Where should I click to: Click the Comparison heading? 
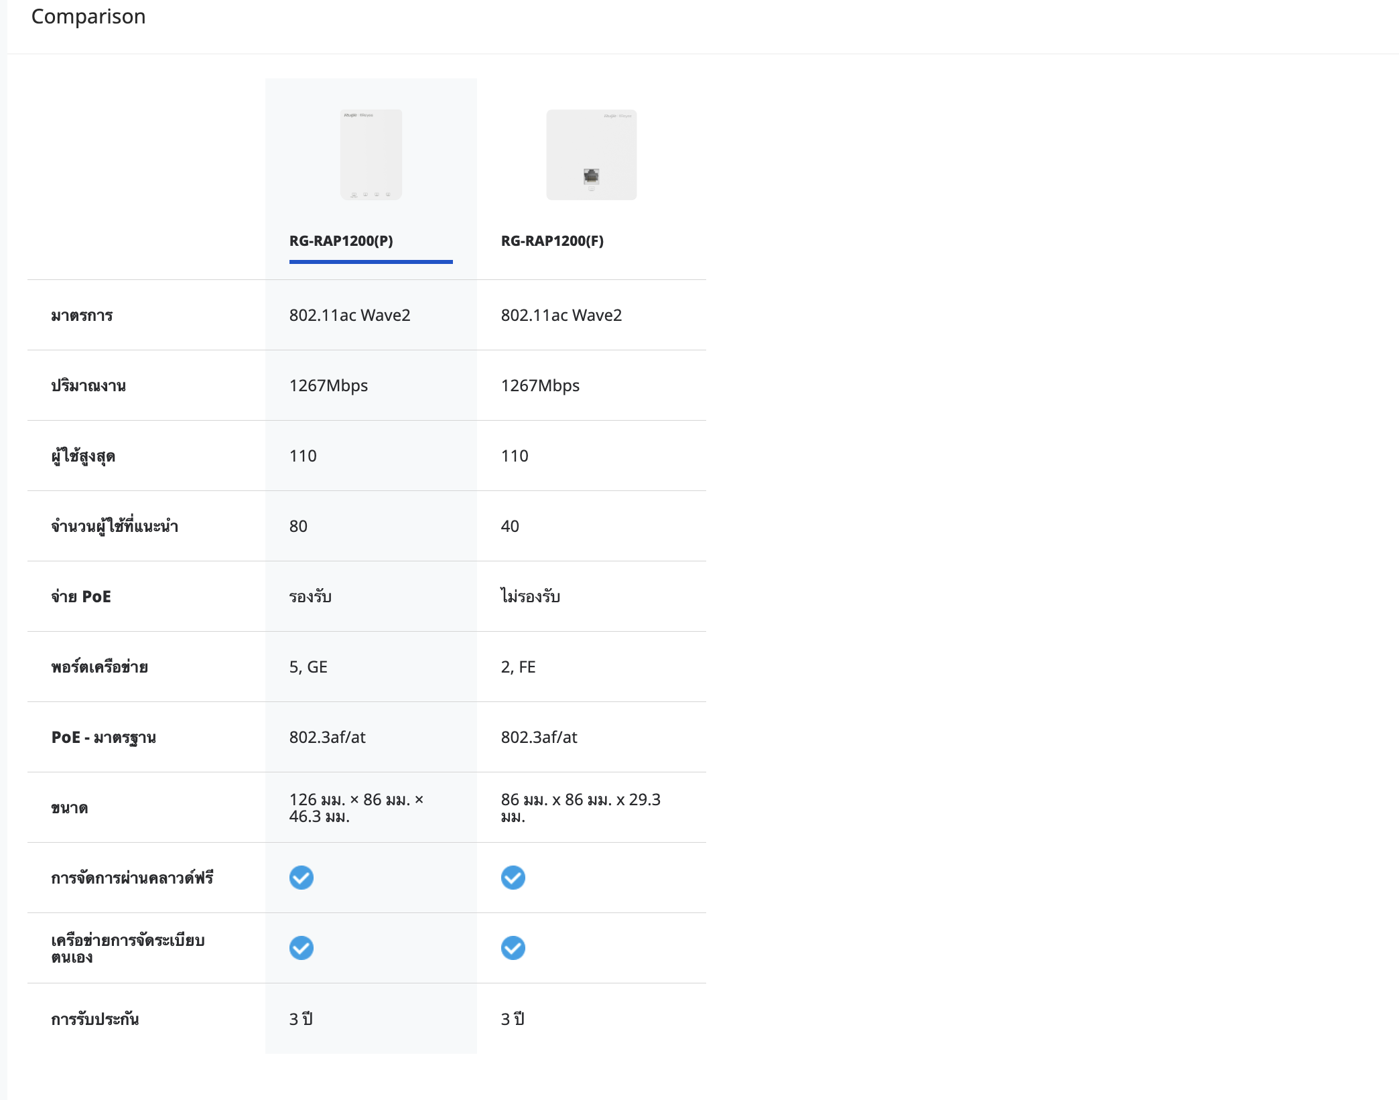tap(88, 16)
